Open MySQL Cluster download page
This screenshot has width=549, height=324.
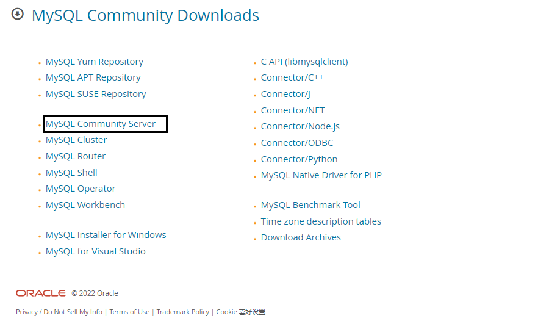[x=76, y=140]
